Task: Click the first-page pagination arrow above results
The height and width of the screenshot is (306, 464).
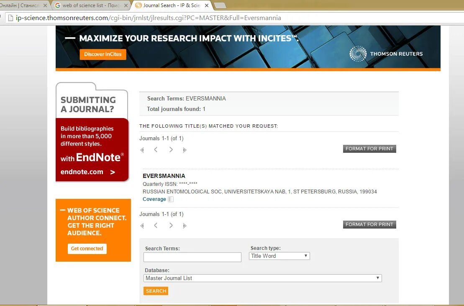Action: (142, 149)
